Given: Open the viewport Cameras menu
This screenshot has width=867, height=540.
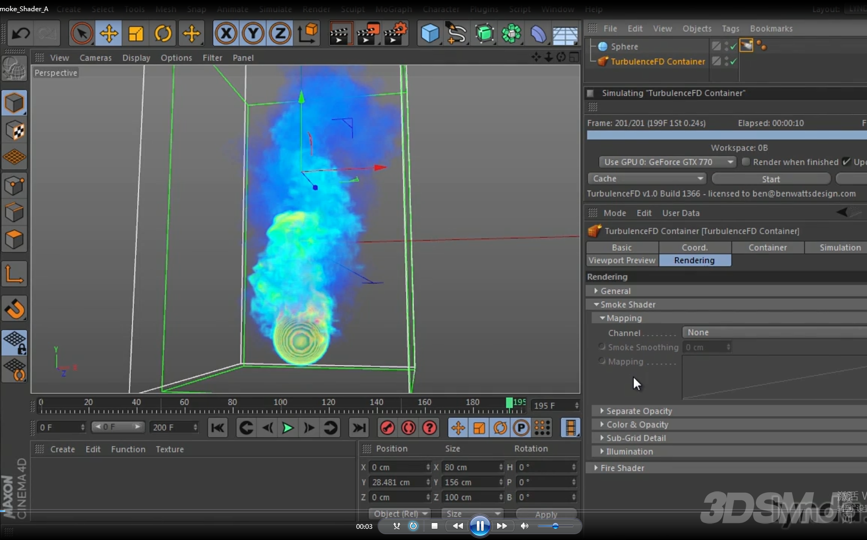Looking at the screenshot, I should tap(96, 58).
